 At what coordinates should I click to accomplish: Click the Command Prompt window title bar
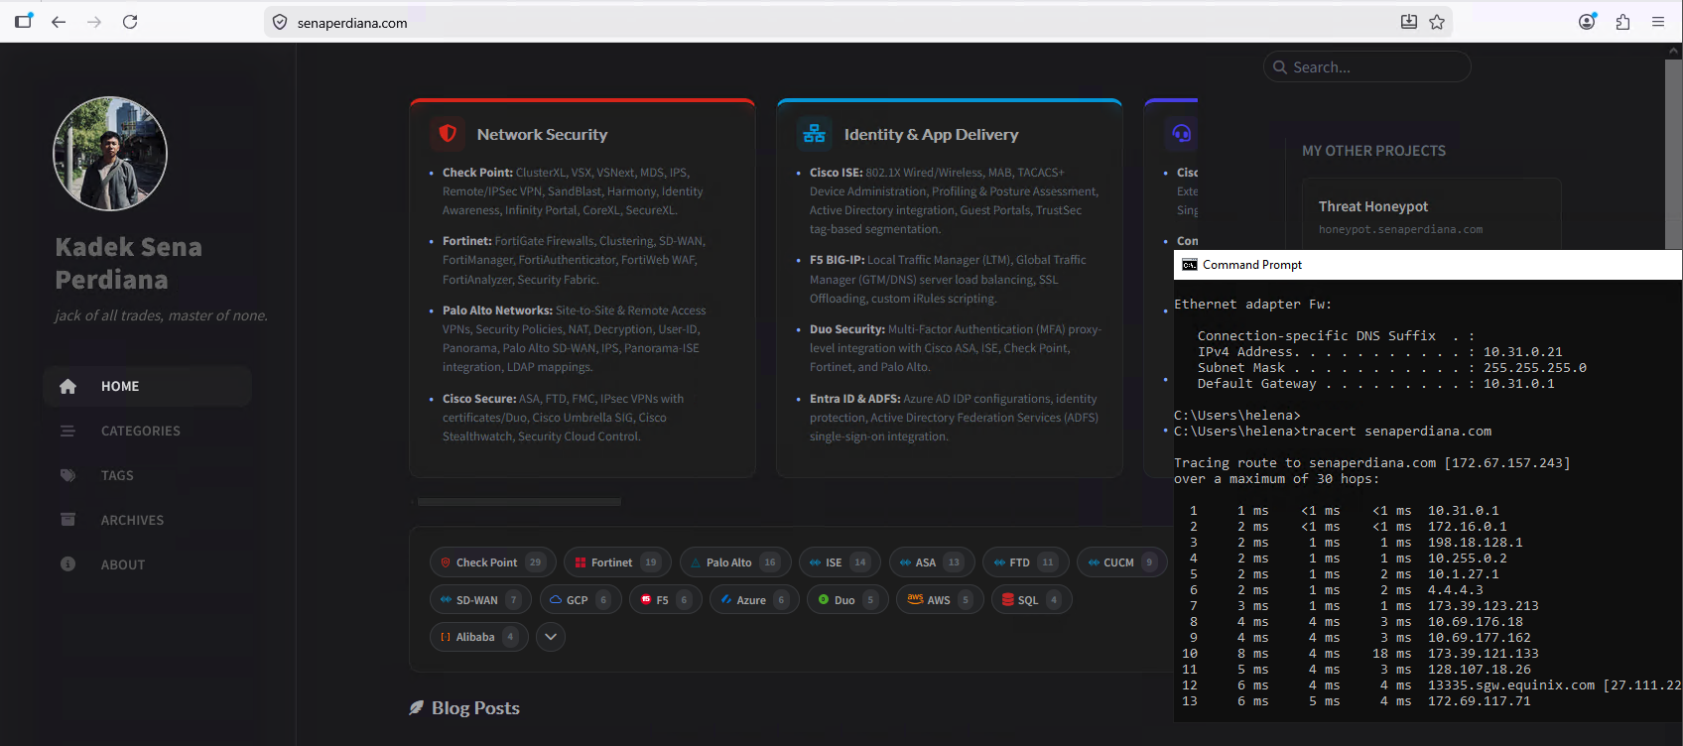(x=1428, y=265)
